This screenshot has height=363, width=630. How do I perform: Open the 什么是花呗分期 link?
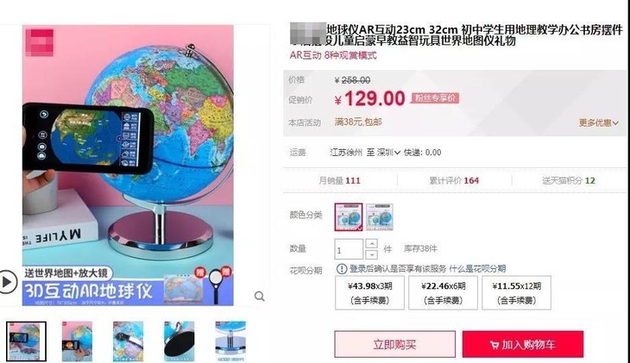[477, 269]
